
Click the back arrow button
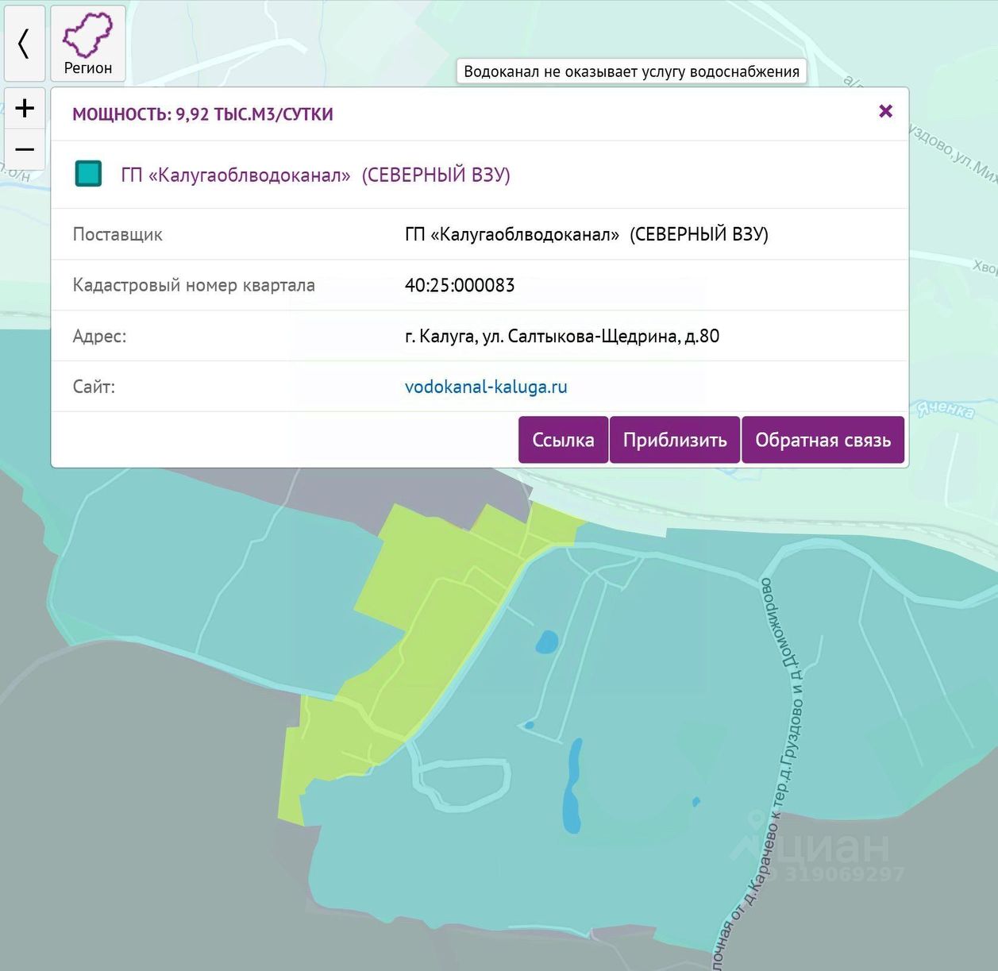tap(25, 43)
